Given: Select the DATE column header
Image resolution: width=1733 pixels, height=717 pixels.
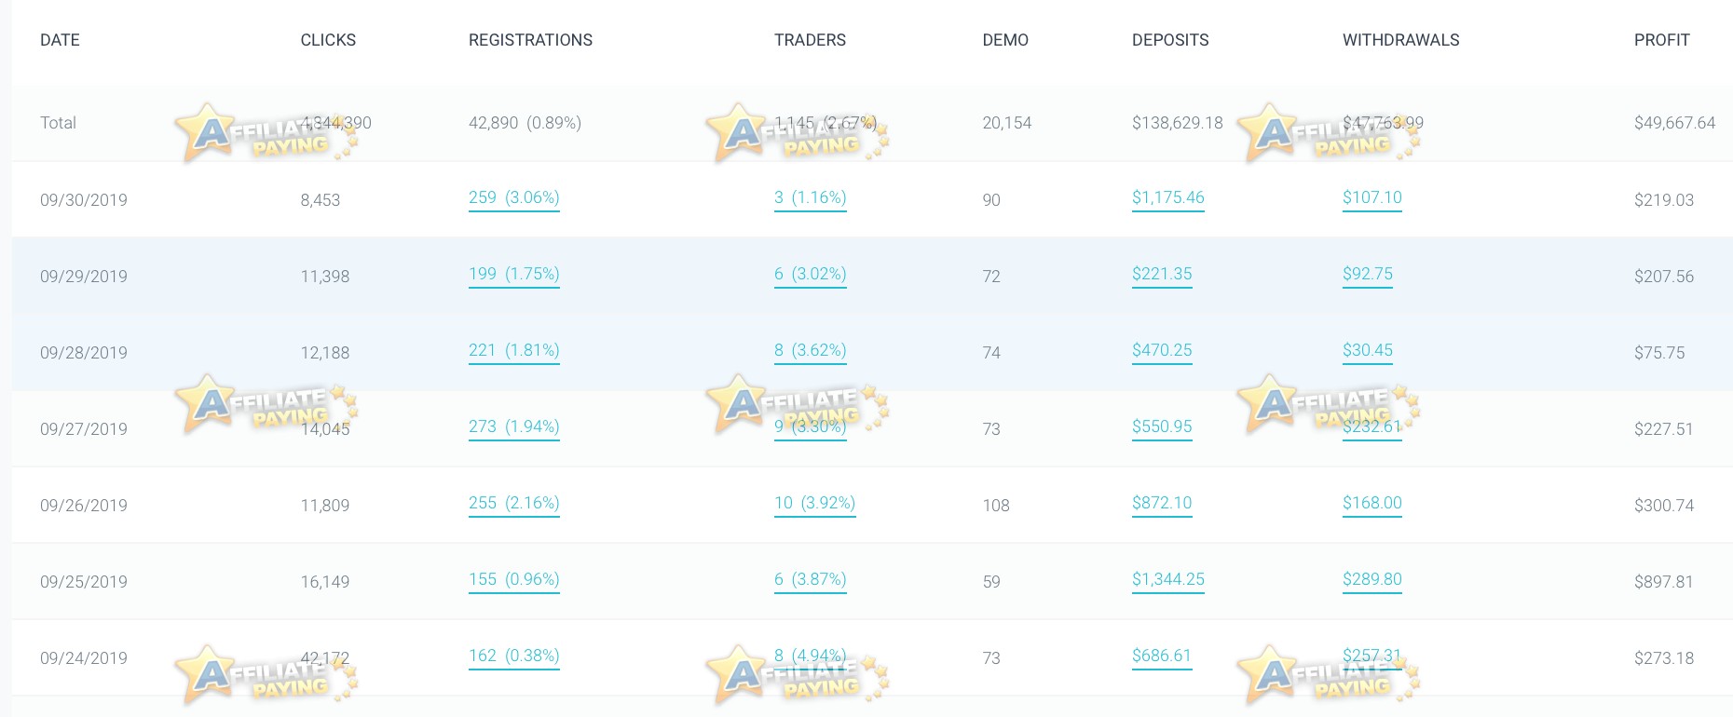Looking at the screenshot, I should (x=60, y=40).
